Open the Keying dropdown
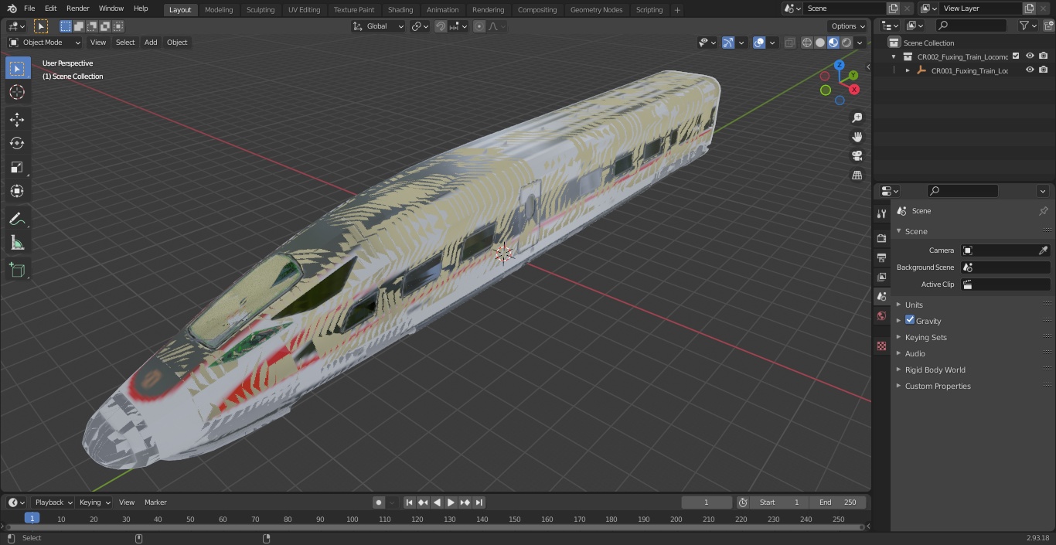The width and height of the screenshot is (1056, 545). [94, 502]
